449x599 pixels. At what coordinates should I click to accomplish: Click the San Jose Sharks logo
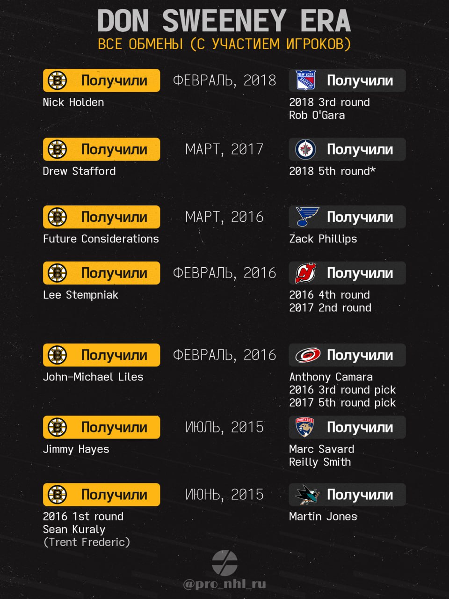(x=307, y=495)
